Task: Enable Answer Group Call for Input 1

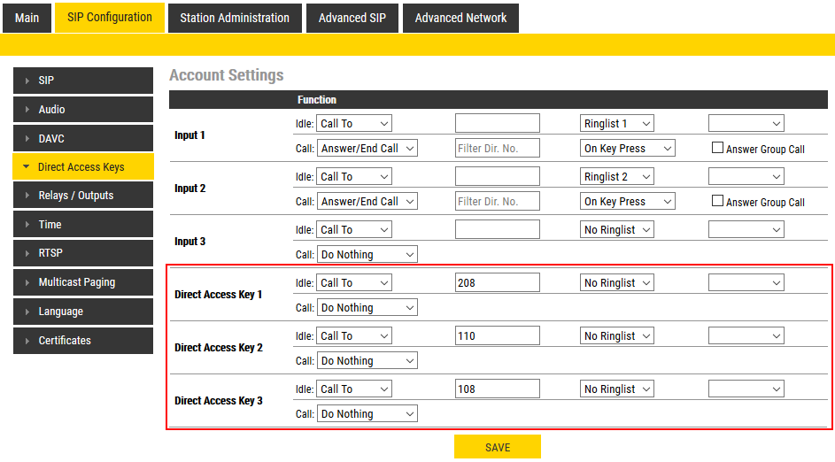Action: [718, 149]
